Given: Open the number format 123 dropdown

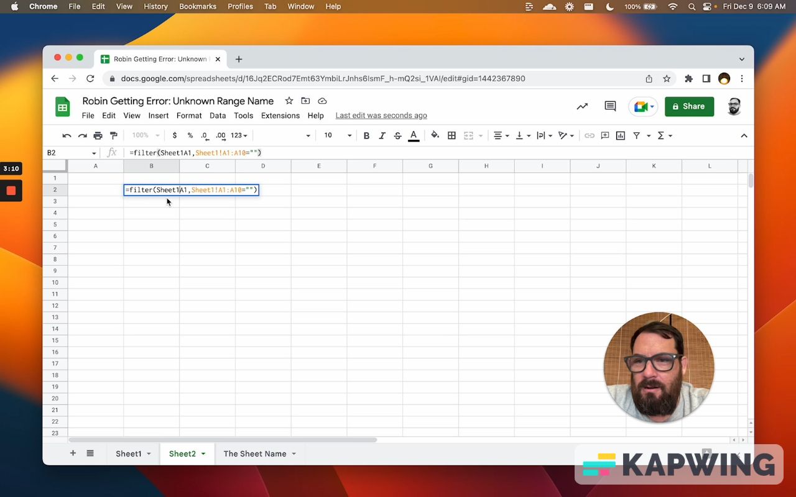Looking at the screenshot, I should (x=239, y=135).
